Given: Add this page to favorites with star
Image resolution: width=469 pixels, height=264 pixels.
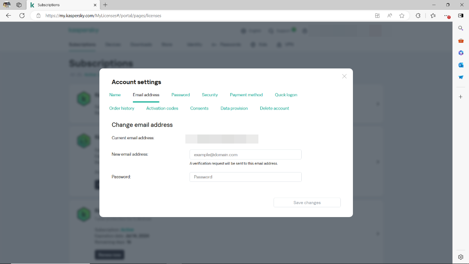Looking at the screenshot, I should pos(402,16).
